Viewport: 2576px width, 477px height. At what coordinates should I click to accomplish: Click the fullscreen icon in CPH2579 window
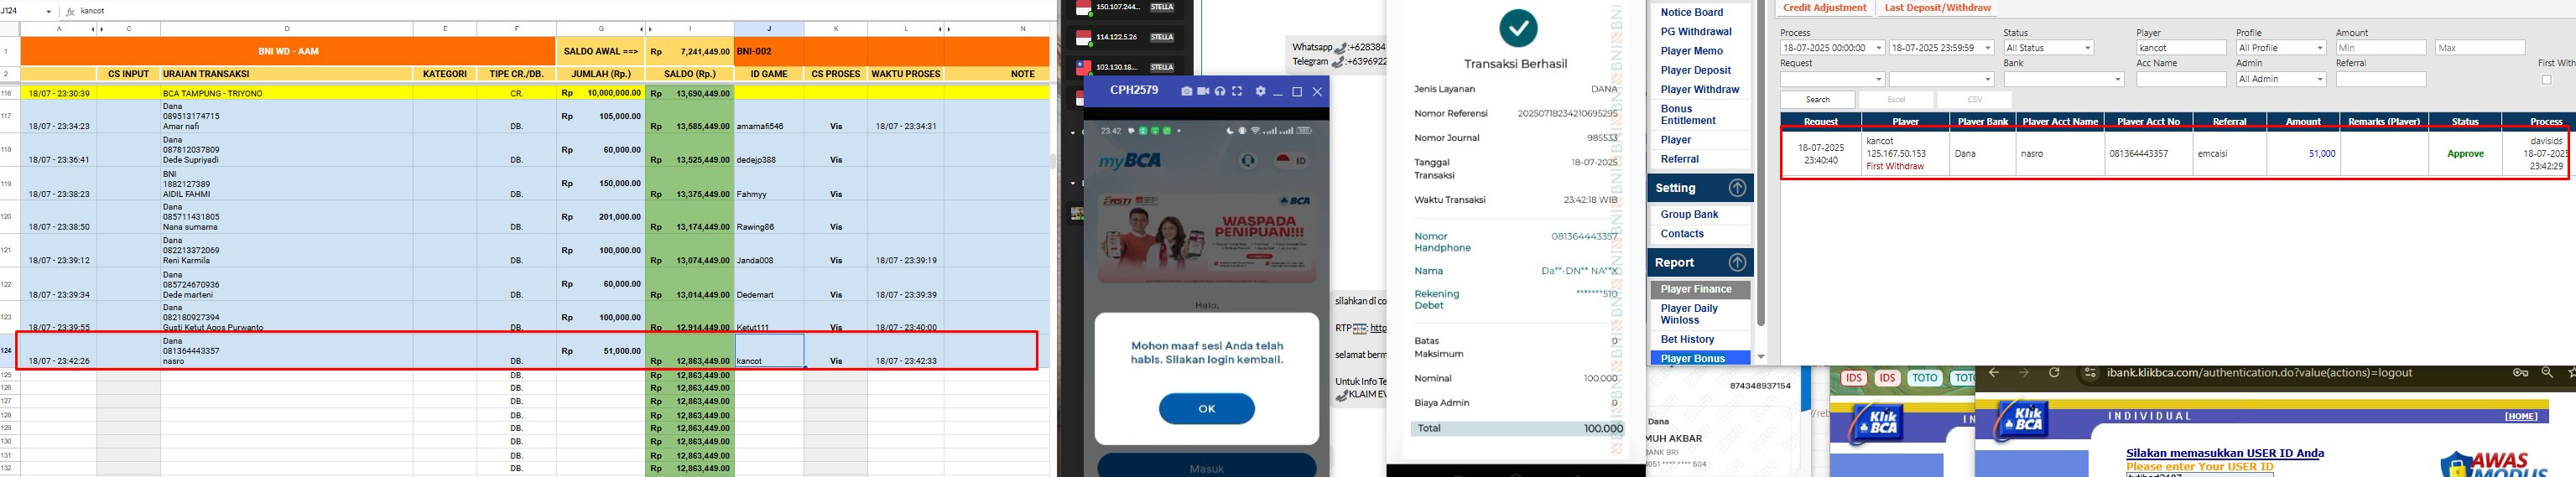pyautogui.click(x=1237, y=91)
